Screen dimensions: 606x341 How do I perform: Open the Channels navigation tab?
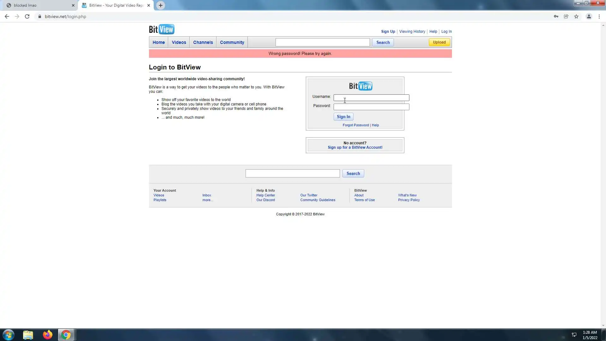tap(203, 42)
